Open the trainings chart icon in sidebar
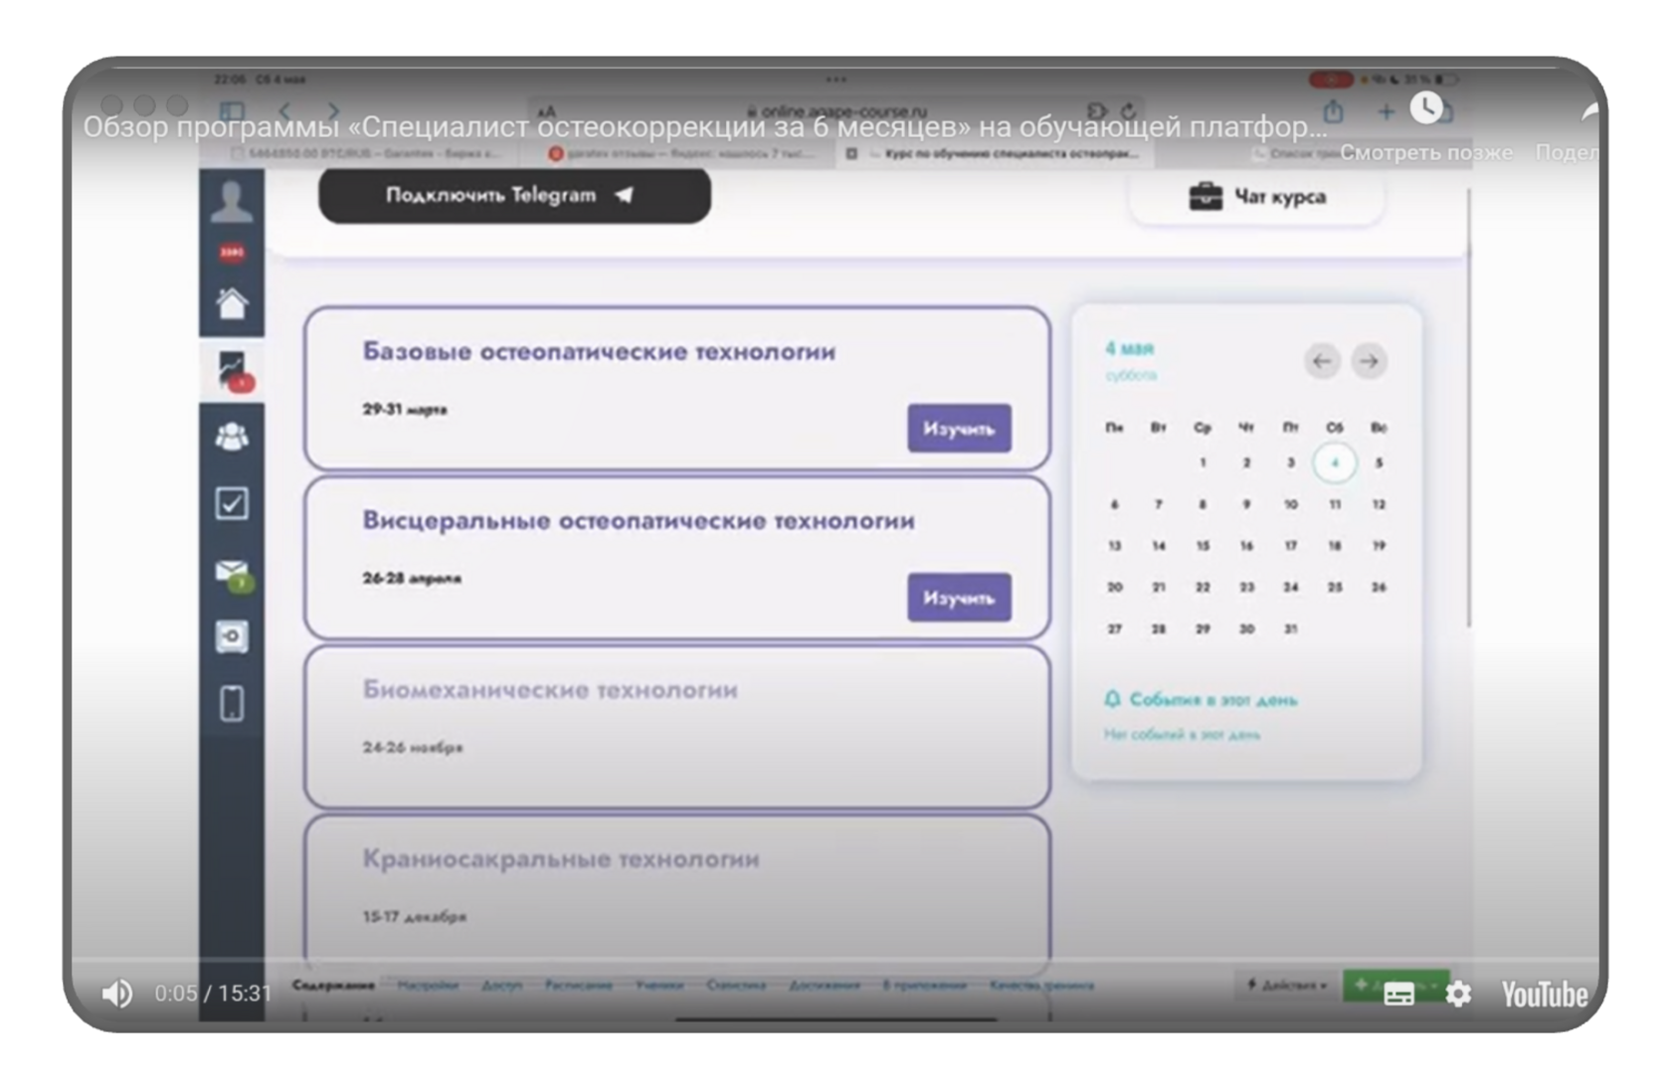The width and height of the screenshot is (1671, 1089). pyautogui.click(x=232, y=369)
